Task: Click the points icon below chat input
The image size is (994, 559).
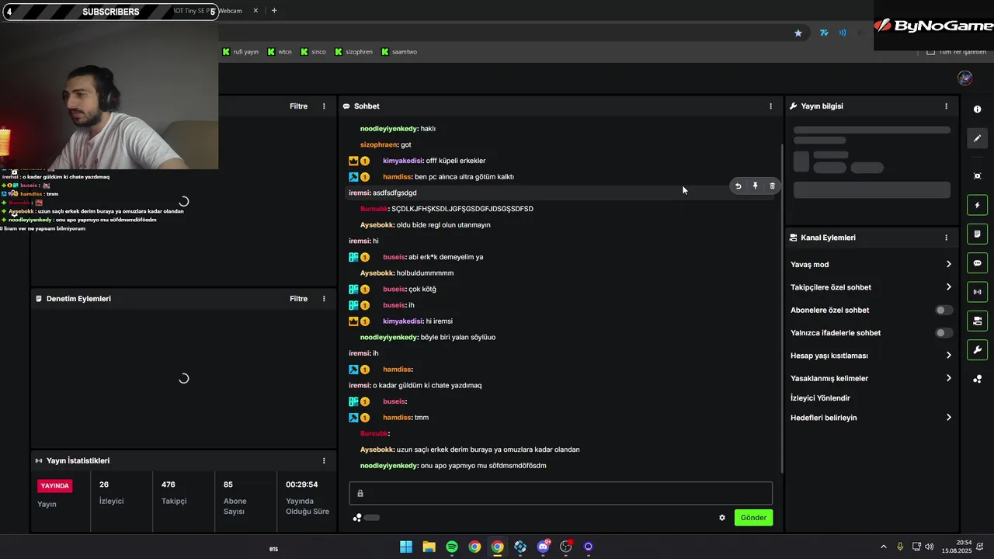Action: pyautogui.click(x=357, y=518)
